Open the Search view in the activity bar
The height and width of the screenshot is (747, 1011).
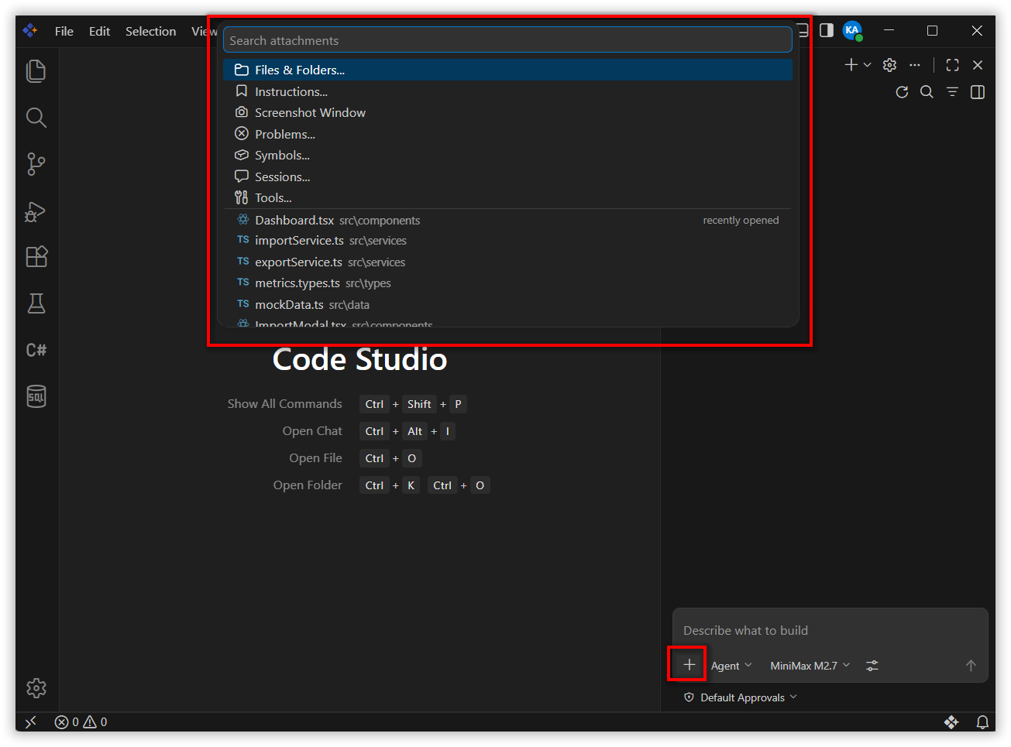[x=36, y=118]
